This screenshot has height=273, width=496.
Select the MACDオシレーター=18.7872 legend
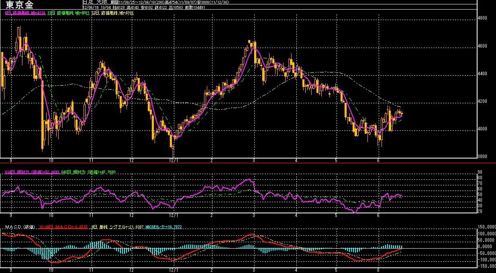point(164,227)
